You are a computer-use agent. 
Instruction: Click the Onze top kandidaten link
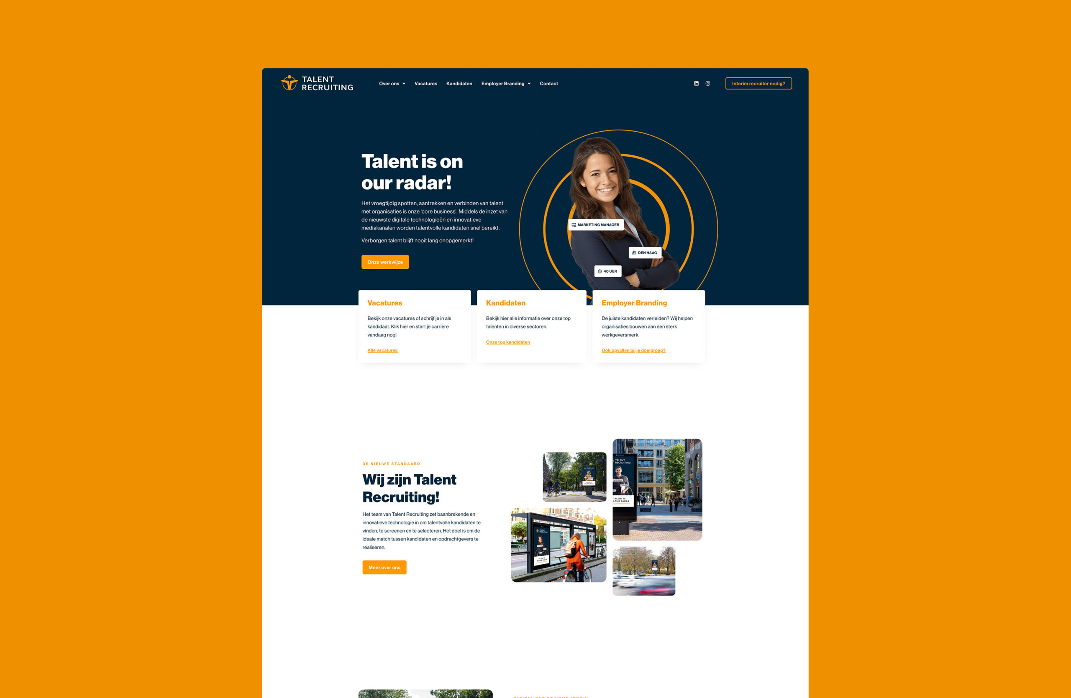507,341
